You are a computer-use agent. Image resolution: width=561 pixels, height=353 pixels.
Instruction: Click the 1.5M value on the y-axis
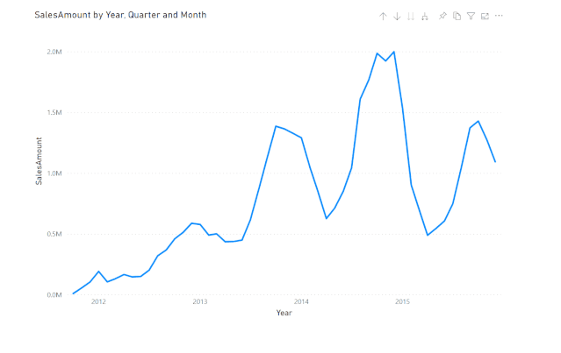coord(54,113)
